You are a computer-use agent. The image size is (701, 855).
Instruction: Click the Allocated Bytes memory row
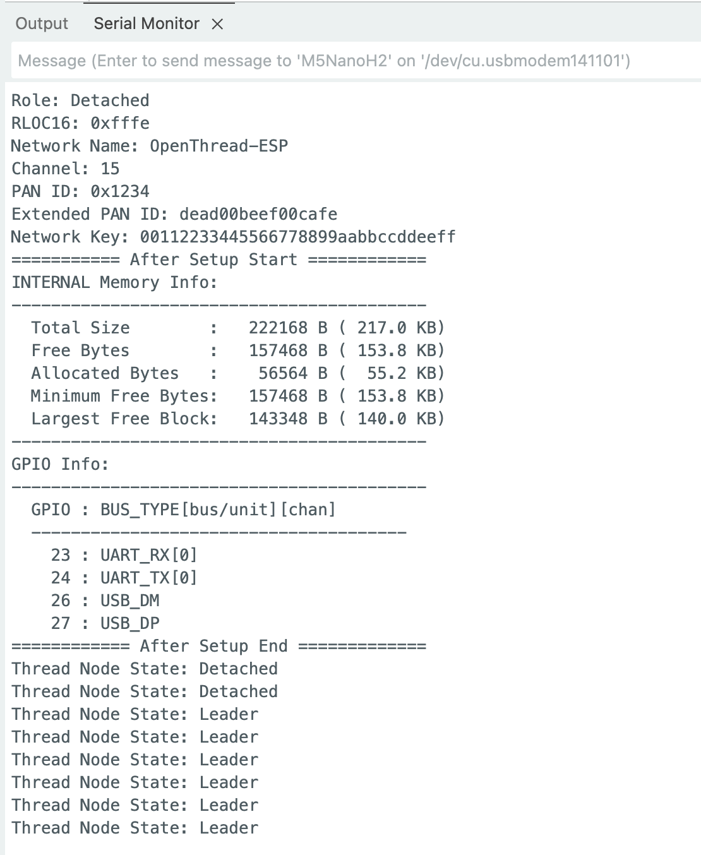point(237,373)
